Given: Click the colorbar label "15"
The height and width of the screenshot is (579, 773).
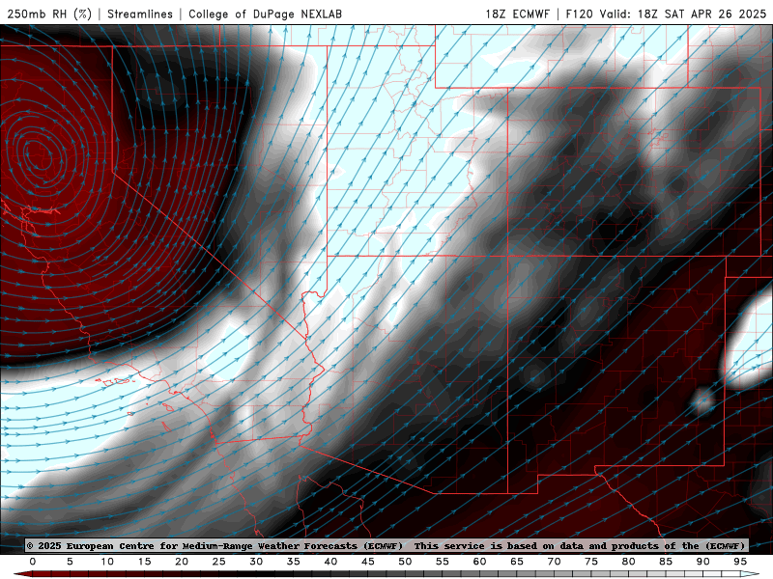Looking at the screenshot, I should pyautogui.click(x=144, y=562).
